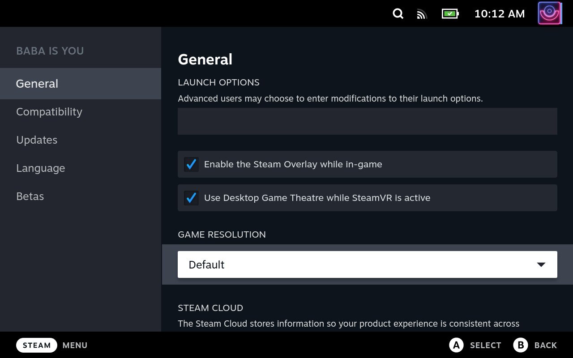Click the Game Resolution dropdown chevron
Image resolution: width=573 pixels, height=358 pixels.
541,264
